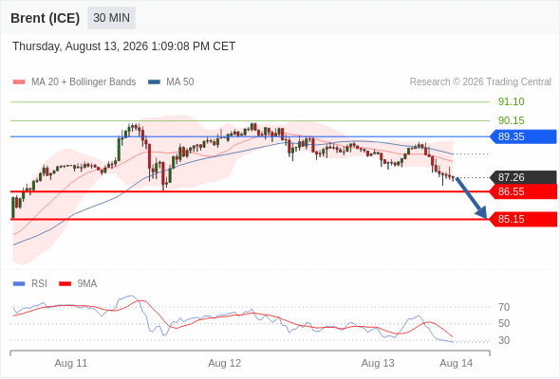Toggle the RSI legend entry

[30, 284]
